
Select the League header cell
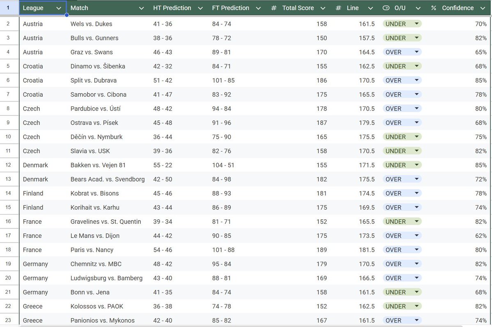(43, 8)
